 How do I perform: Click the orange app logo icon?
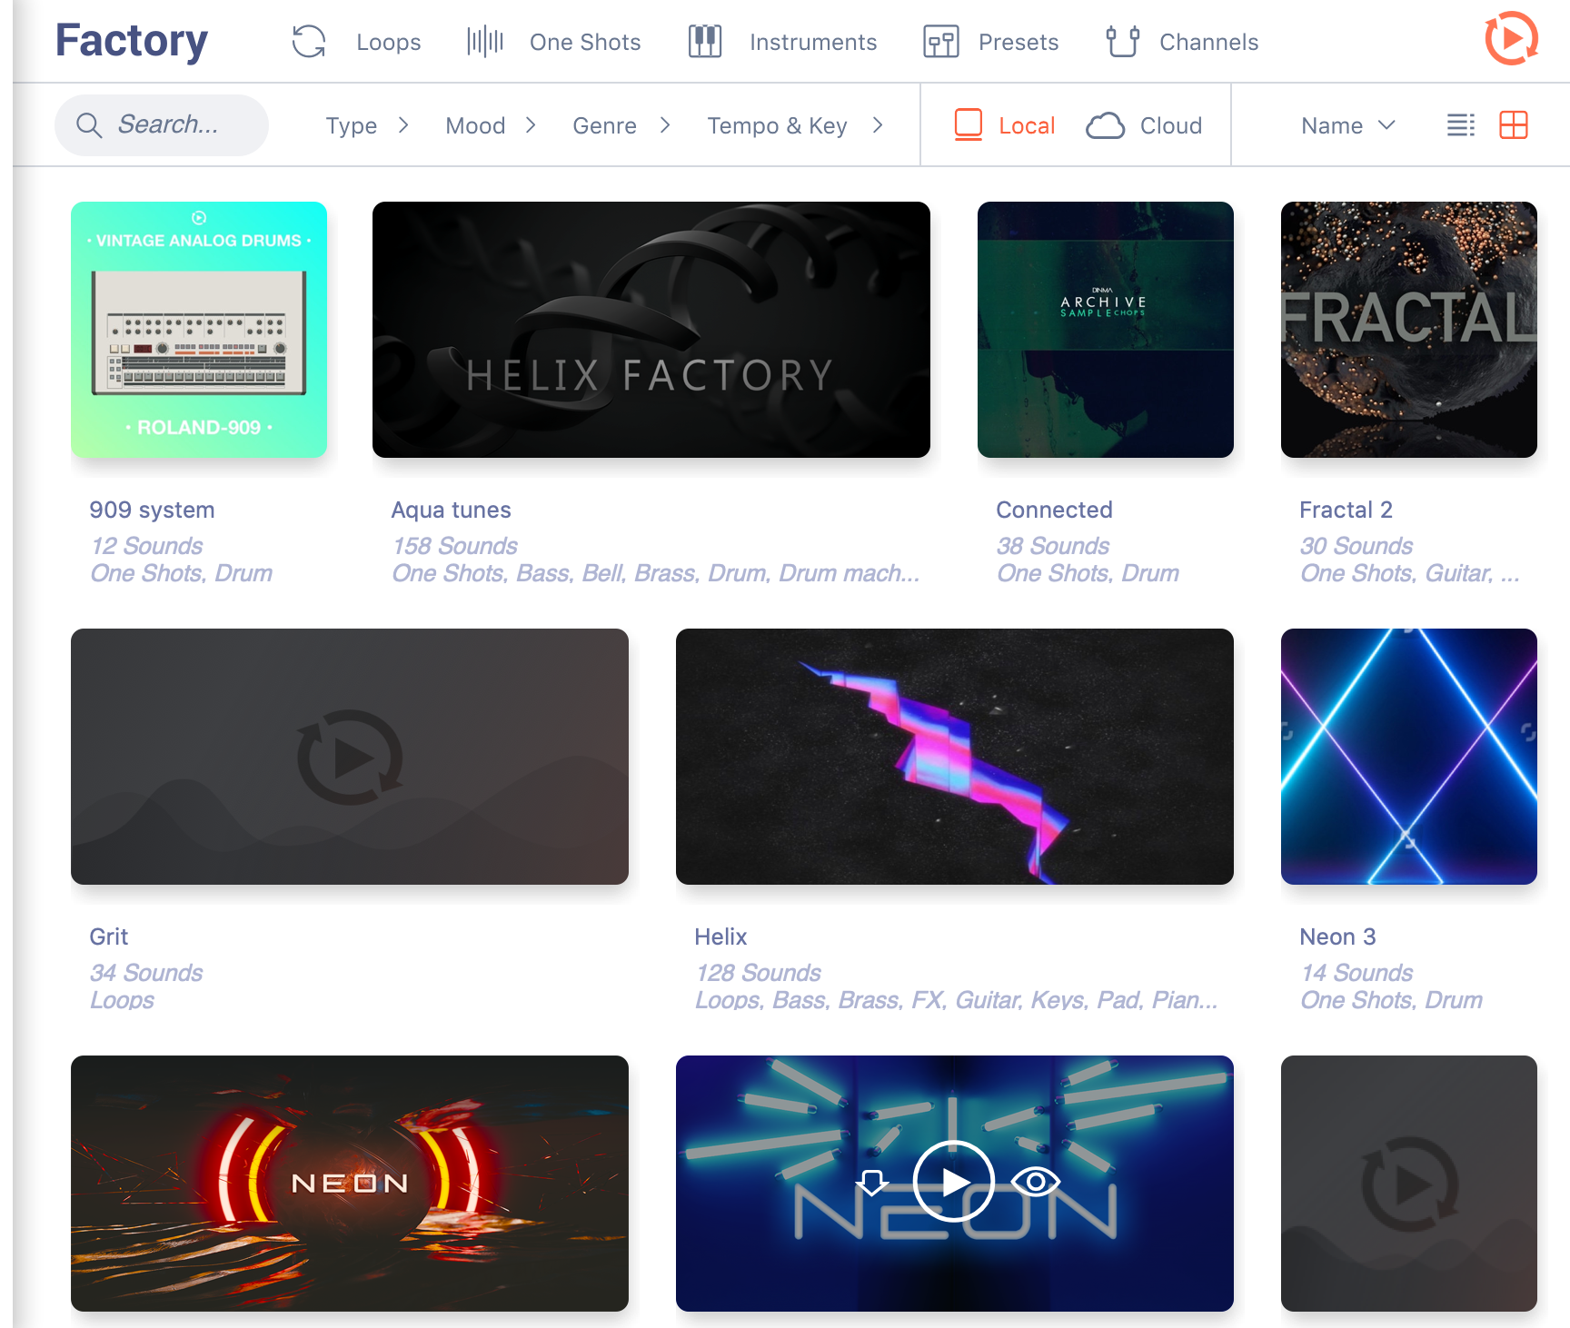(1511, 39)
